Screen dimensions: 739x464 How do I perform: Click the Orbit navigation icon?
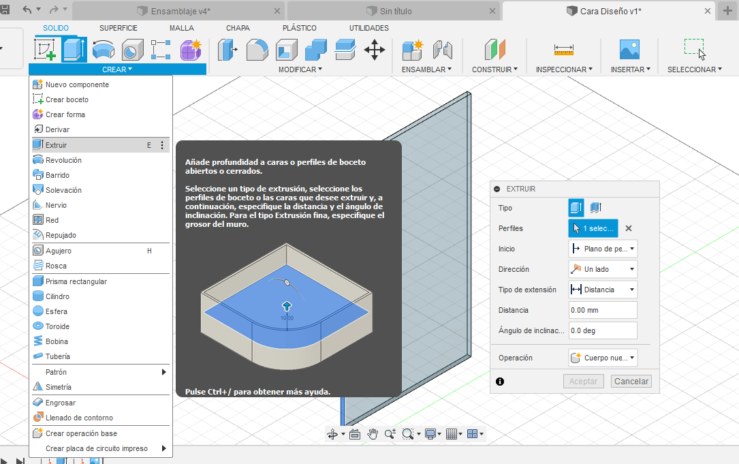pyautogui.click(x=332, y=434)
